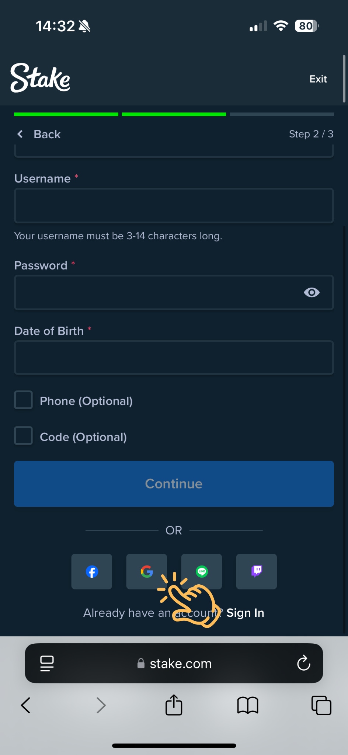Open the Share sheet in Safari
This screenshot has height=755, width=348.
coord(174,704)
